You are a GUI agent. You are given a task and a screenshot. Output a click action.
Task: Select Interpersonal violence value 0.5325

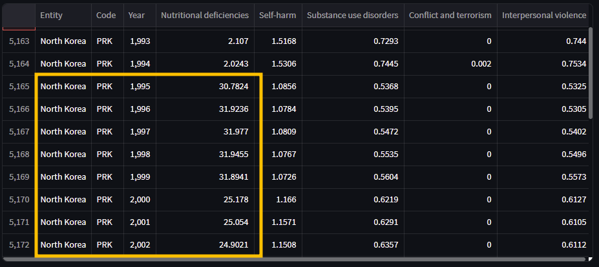tap(543, 87)
